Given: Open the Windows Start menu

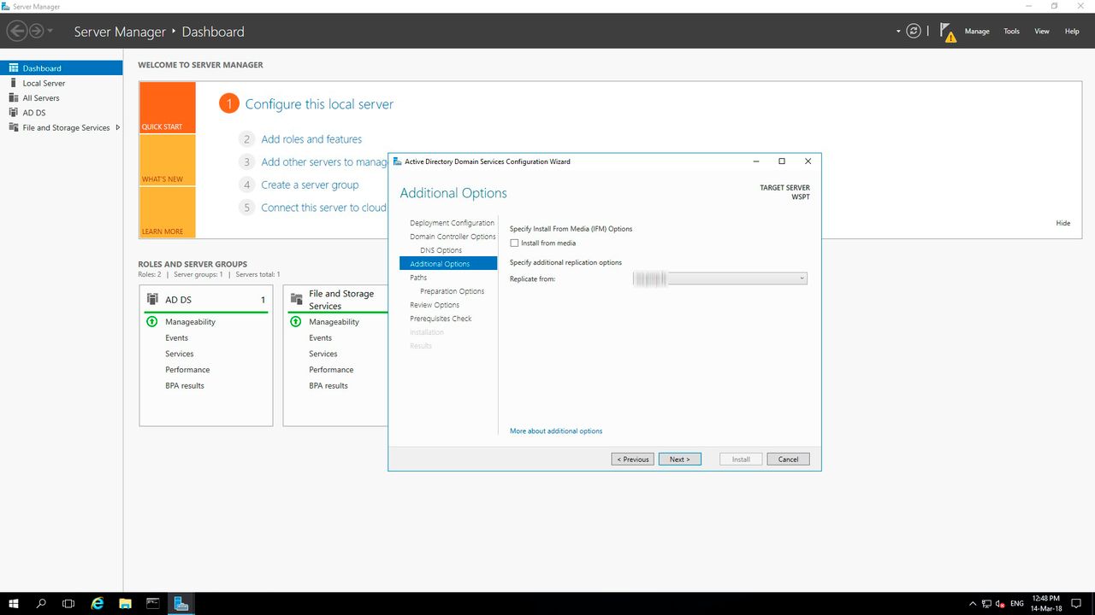Looking at the screenshot, I should coord(14,603).
